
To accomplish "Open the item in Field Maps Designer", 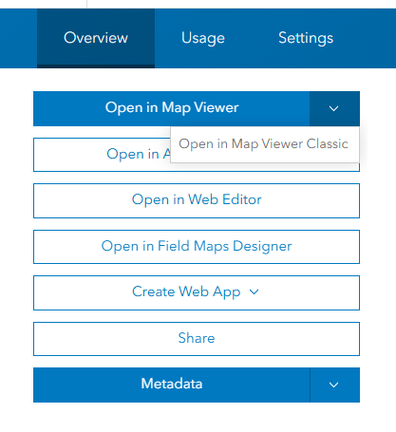I will [197, 247].
